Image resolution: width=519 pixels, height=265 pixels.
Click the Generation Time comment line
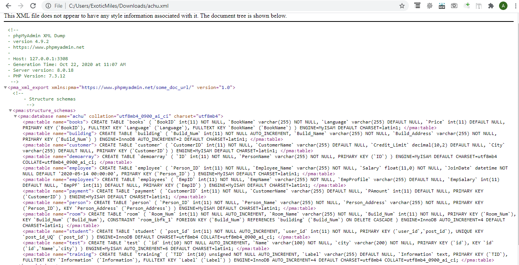click(69, 64)
